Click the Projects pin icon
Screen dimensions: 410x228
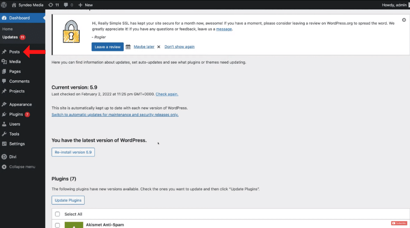point(4,91)
